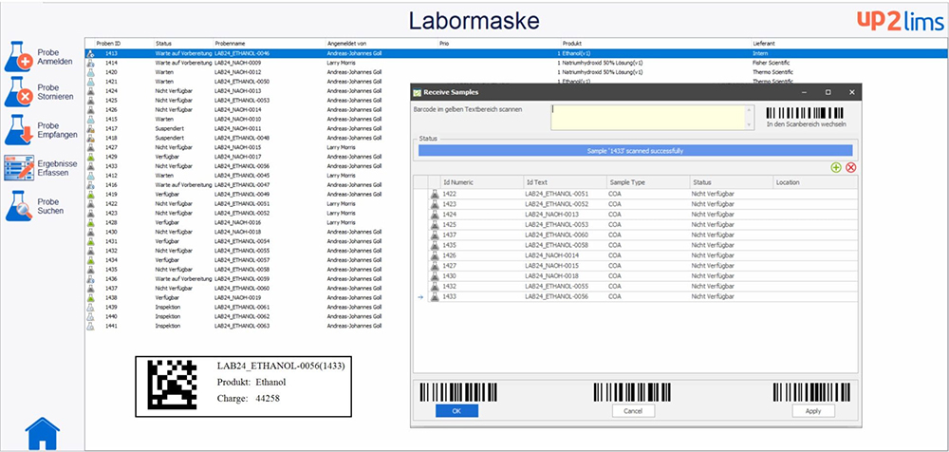The image size is (949, 452).
Task: Sort by Status column in main table
Action: 163,44
